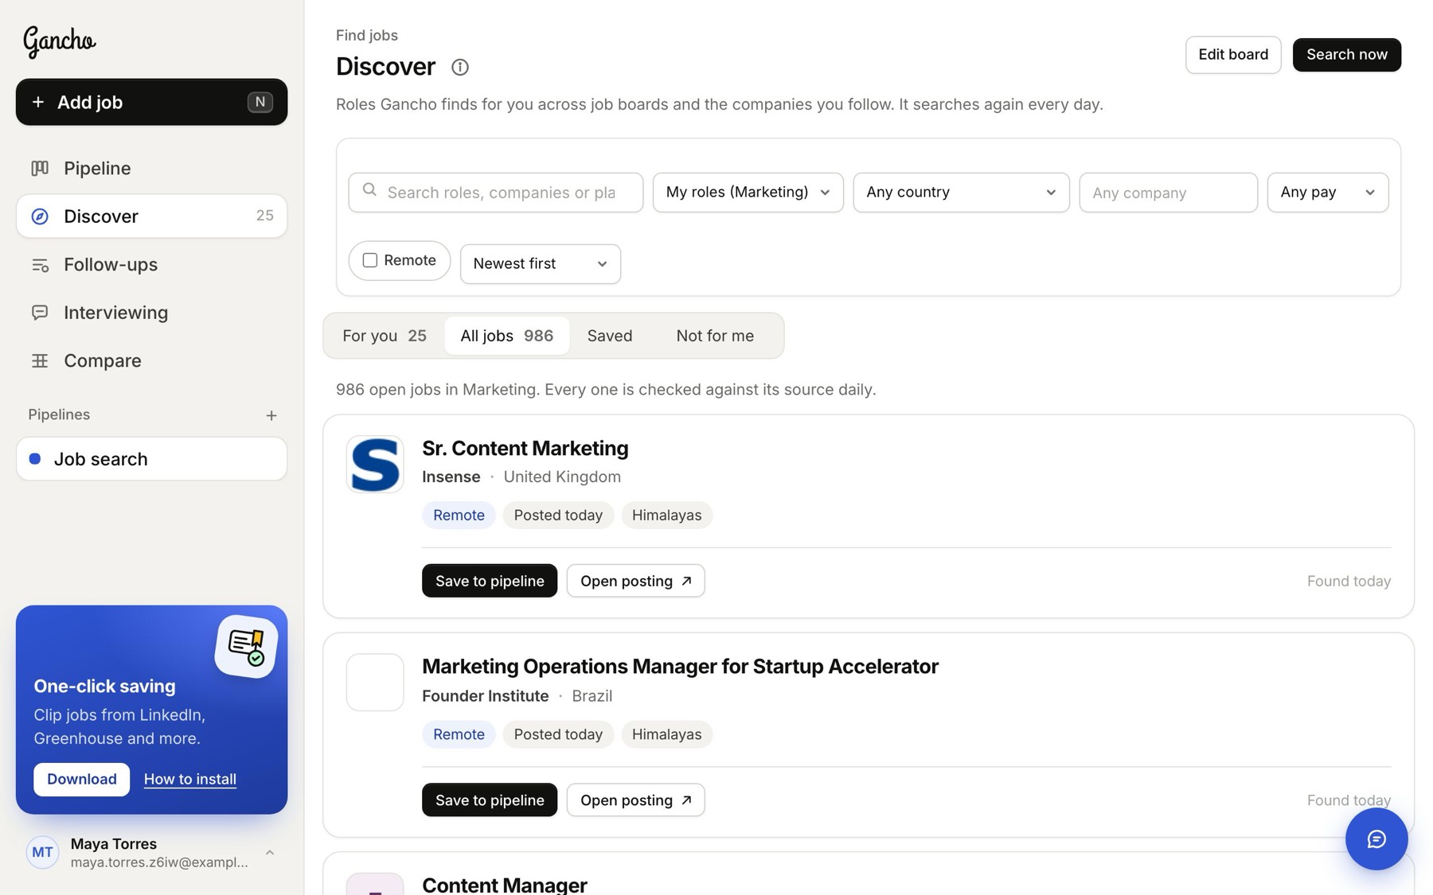Focus the Any company input field
This screenshot has height=895, width=1433.
click(1168, 193)
